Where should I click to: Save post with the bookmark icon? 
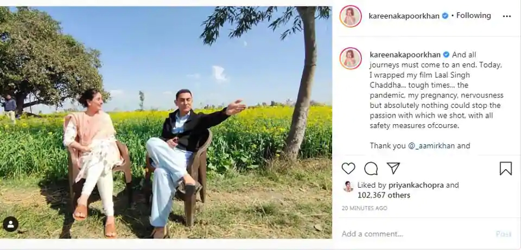coord(506,168)
